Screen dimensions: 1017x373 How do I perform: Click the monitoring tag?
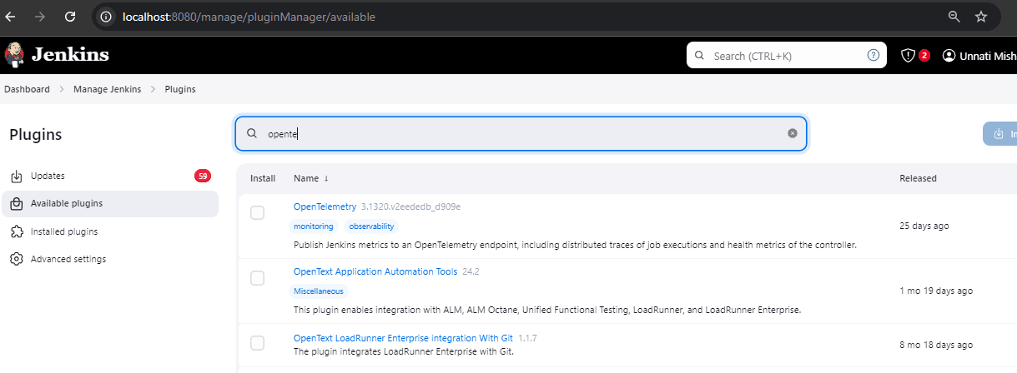click(x=313, y=226)
